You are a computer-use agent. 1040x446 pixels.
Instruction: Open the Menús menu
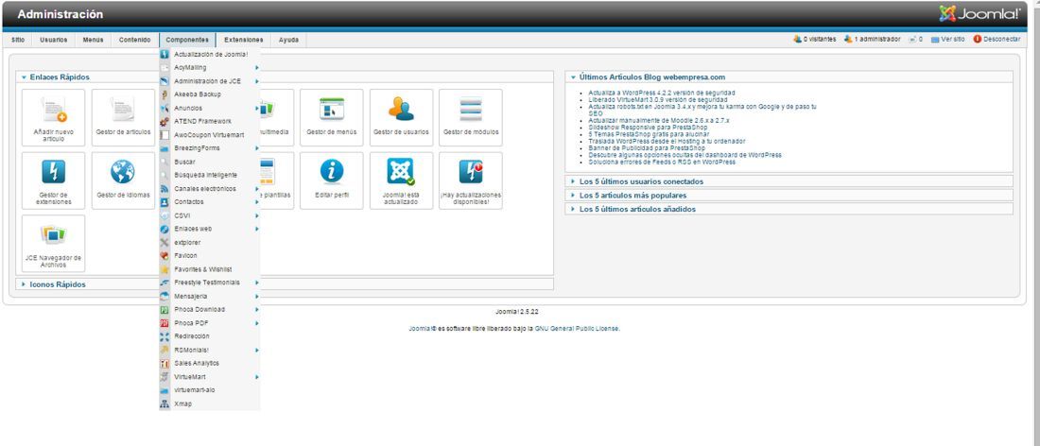tap(94, 40)
